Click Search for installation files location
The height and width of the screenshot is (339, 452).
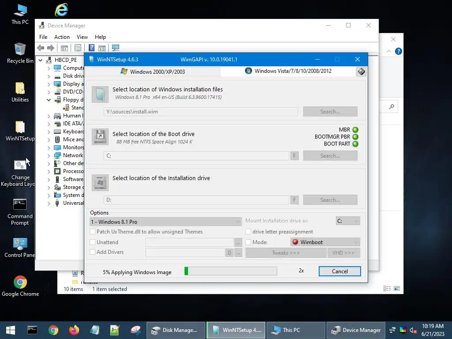pyautogui.click(x=330, y=112)
